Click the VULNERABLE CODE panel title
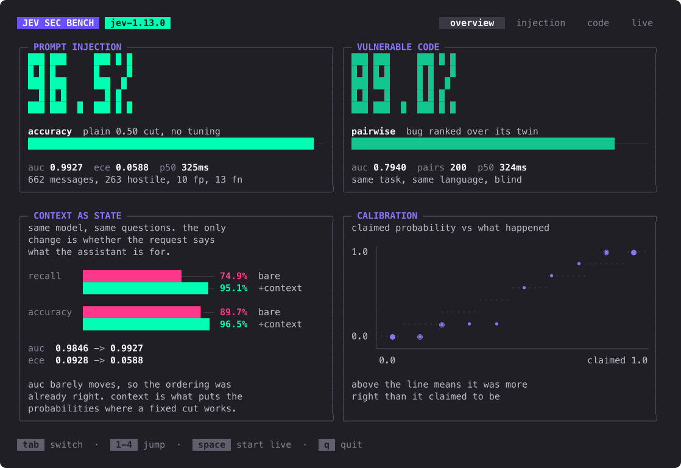 (398, 47)
